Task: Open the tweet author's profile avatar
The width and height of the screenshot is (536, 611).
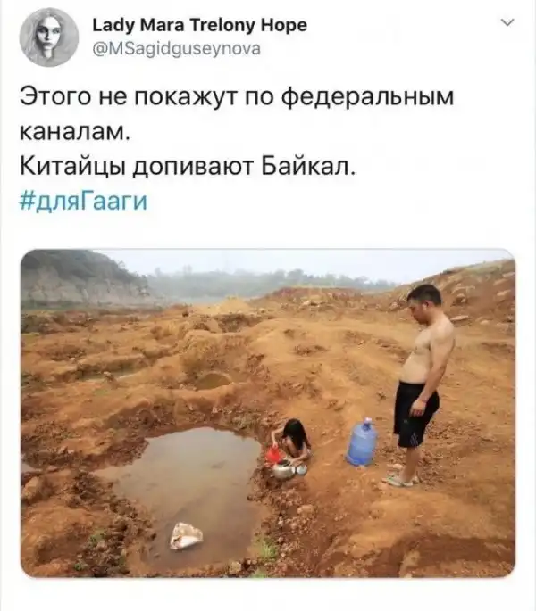Action: point(49,37)
